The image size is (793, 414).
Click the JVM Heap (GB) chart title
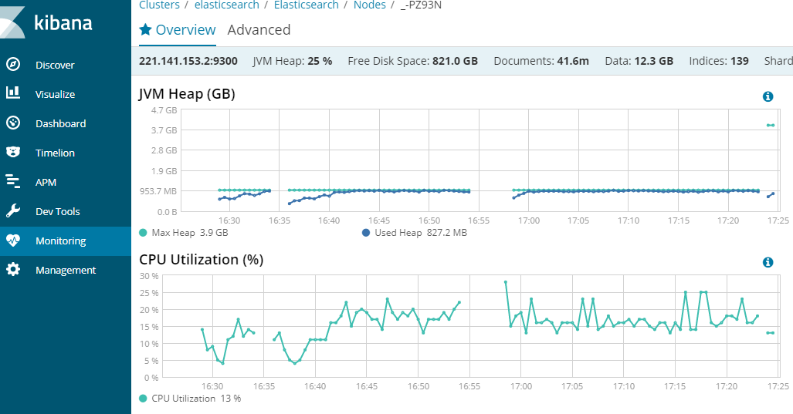(x=187, y=94)
